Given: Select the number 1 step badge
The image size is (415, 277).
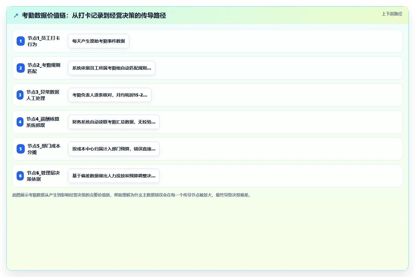Looking at the screenshot, I should (21, 41).
